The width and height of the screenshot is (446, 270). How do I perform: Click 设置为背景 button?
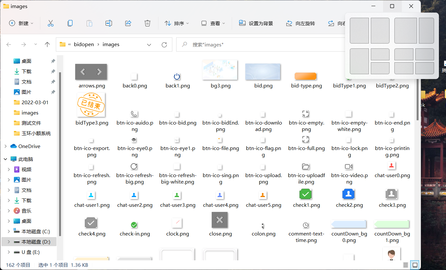coord(256,23)
